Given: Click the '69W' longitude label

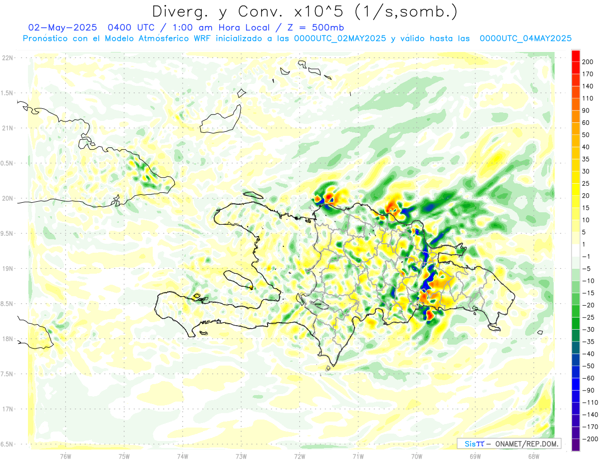Looking at the screenshot, I should click(x=475, y=457).
